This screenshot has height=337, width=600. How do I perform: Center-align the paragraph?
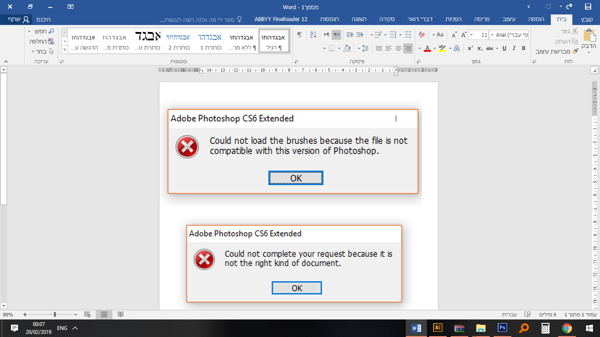(398, 48)
